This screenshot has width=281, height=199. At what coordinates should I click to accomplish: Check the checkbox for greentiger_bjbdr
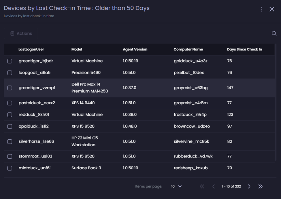click(x=10, y=61)
